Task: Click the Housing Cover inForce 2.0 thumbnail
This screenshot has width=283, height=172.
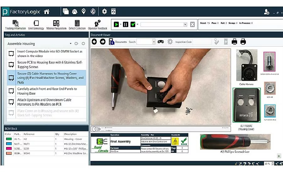Action: pos(247,105)
